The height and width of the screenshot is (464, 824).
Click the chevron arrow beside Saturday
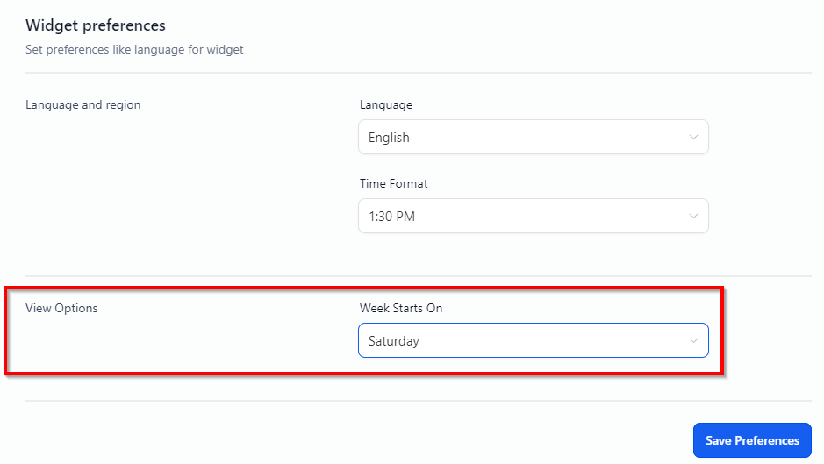(693, 341)
